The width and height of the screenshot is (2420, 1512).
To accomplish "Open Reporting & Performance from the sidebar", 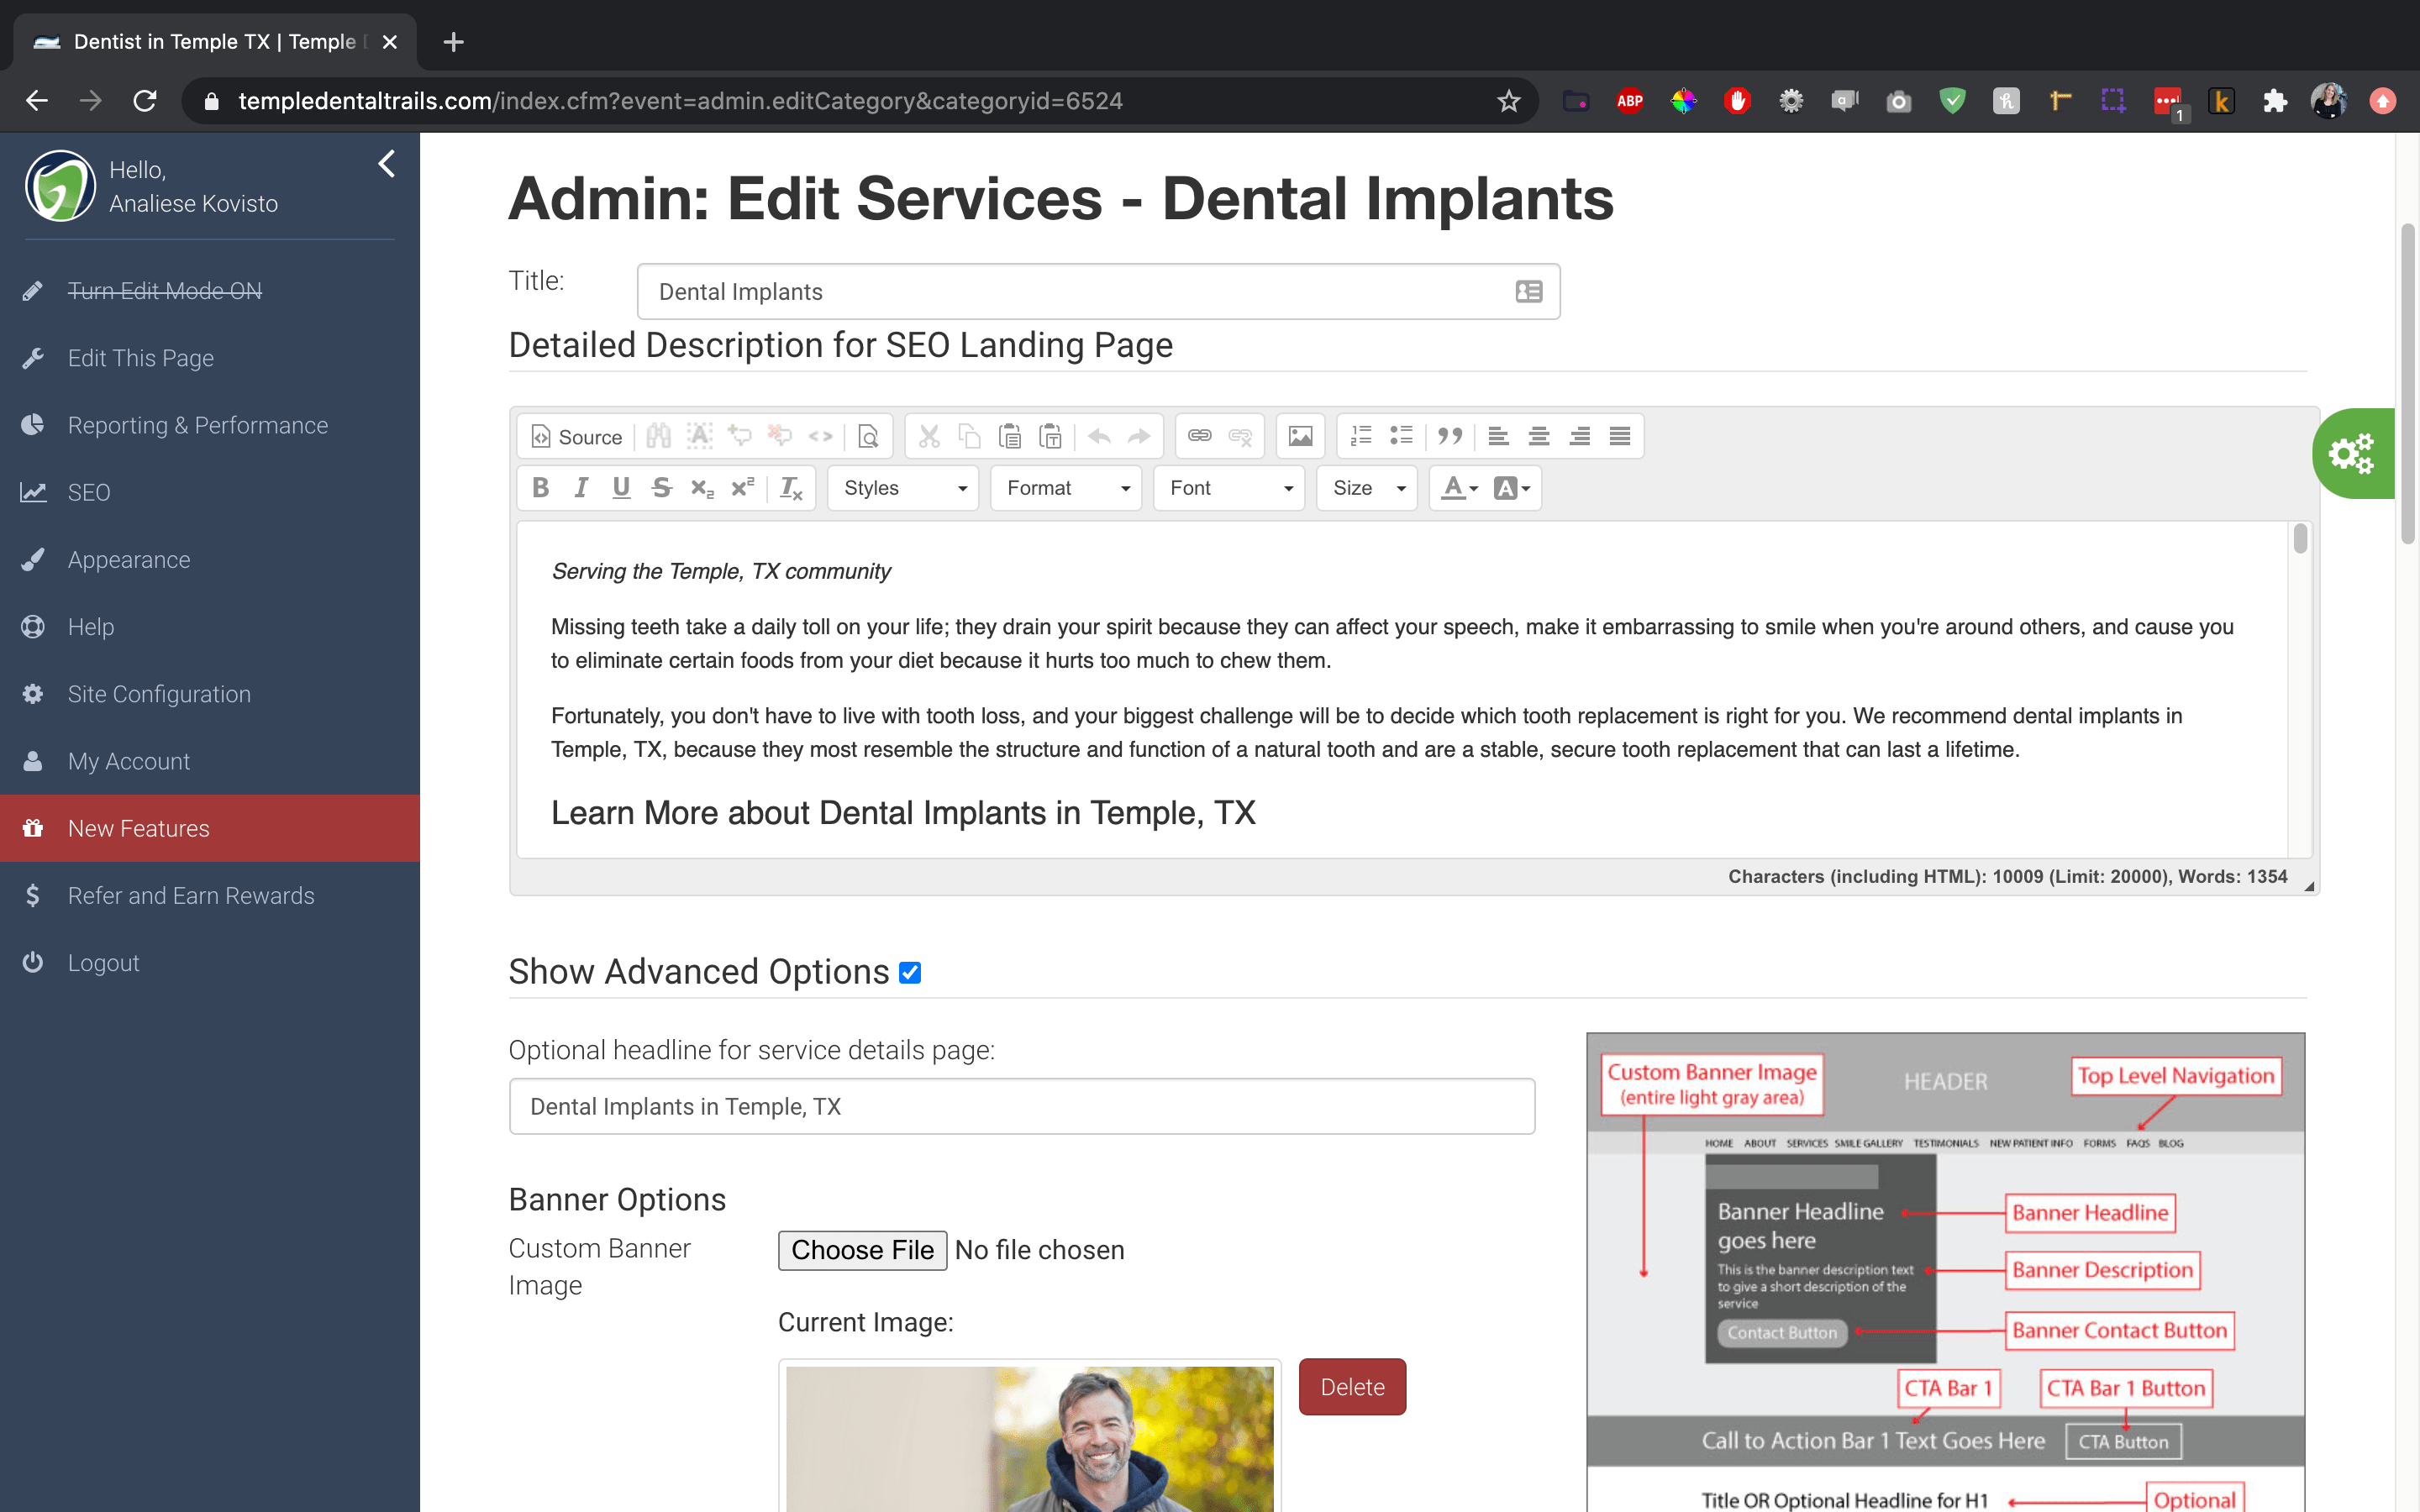I will pos(198,425).
